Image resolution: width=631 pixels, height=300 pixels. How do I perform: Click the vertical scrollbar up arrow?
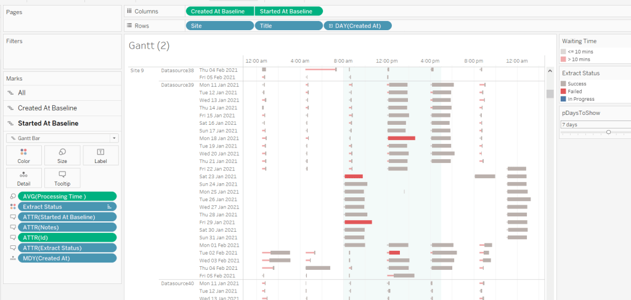pyautogui.click(x=550, y=71)
